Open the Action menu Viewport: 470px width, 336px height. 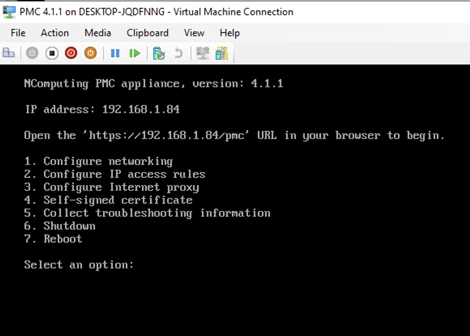click(55, 33)
